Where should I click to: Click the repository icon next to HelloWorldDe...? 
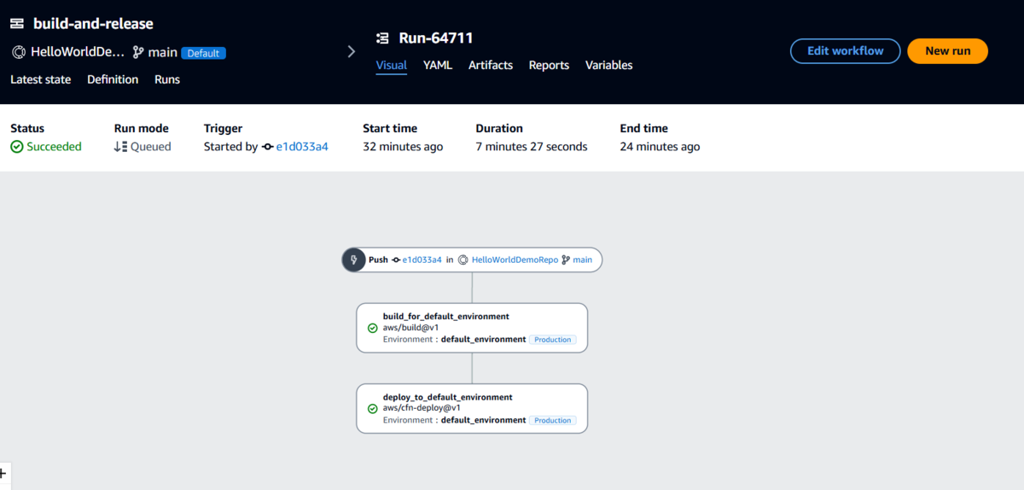(x=18, y=52)
